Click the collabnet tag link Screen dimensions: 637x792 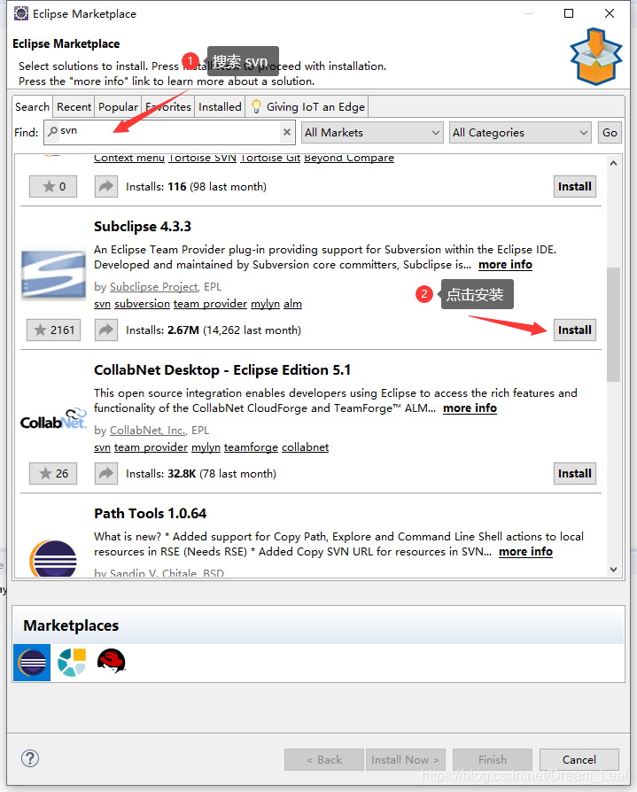coord(305,447)
